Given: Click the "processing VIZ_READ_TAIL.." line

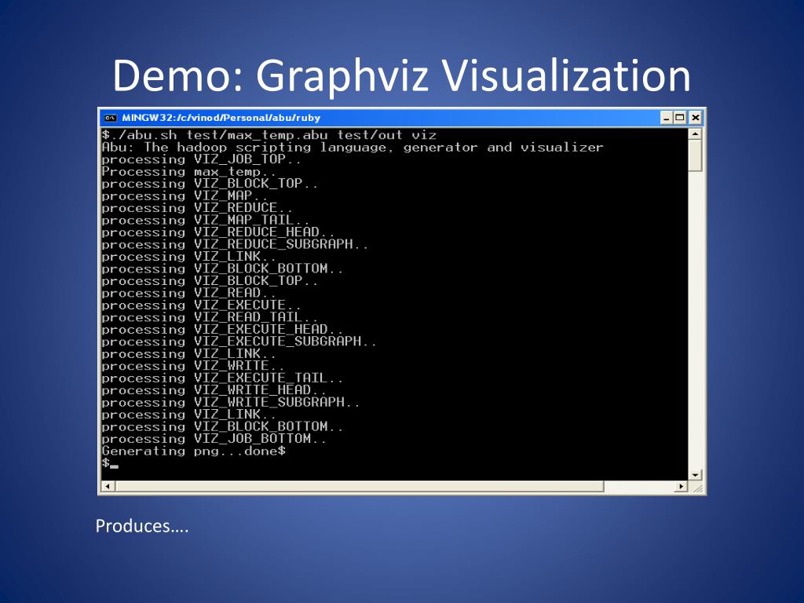Looking at the screenshot, I should [x=210, y=318].
